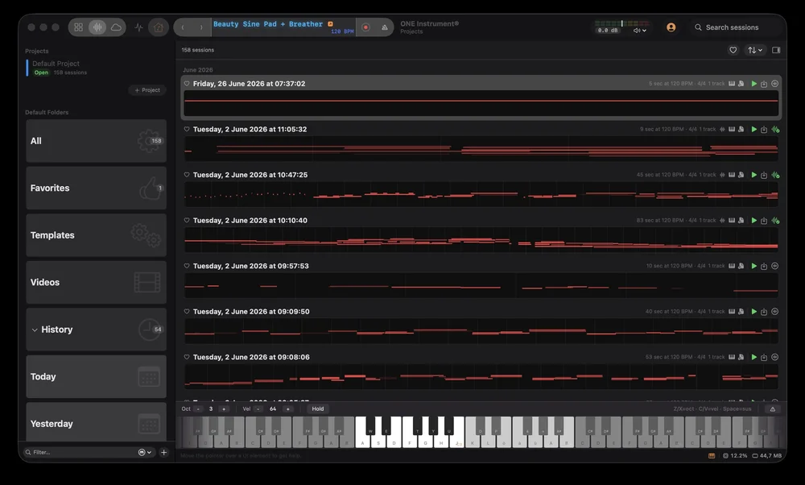Play the Friday 26 June 07:37:02 session
Viewport: 805px width, 485px height.
753,84
